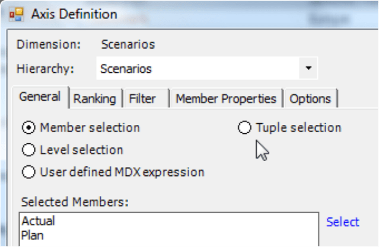Switch to the Options tab
Viewport: 379px width, 247px height.
tap(310, 99)
